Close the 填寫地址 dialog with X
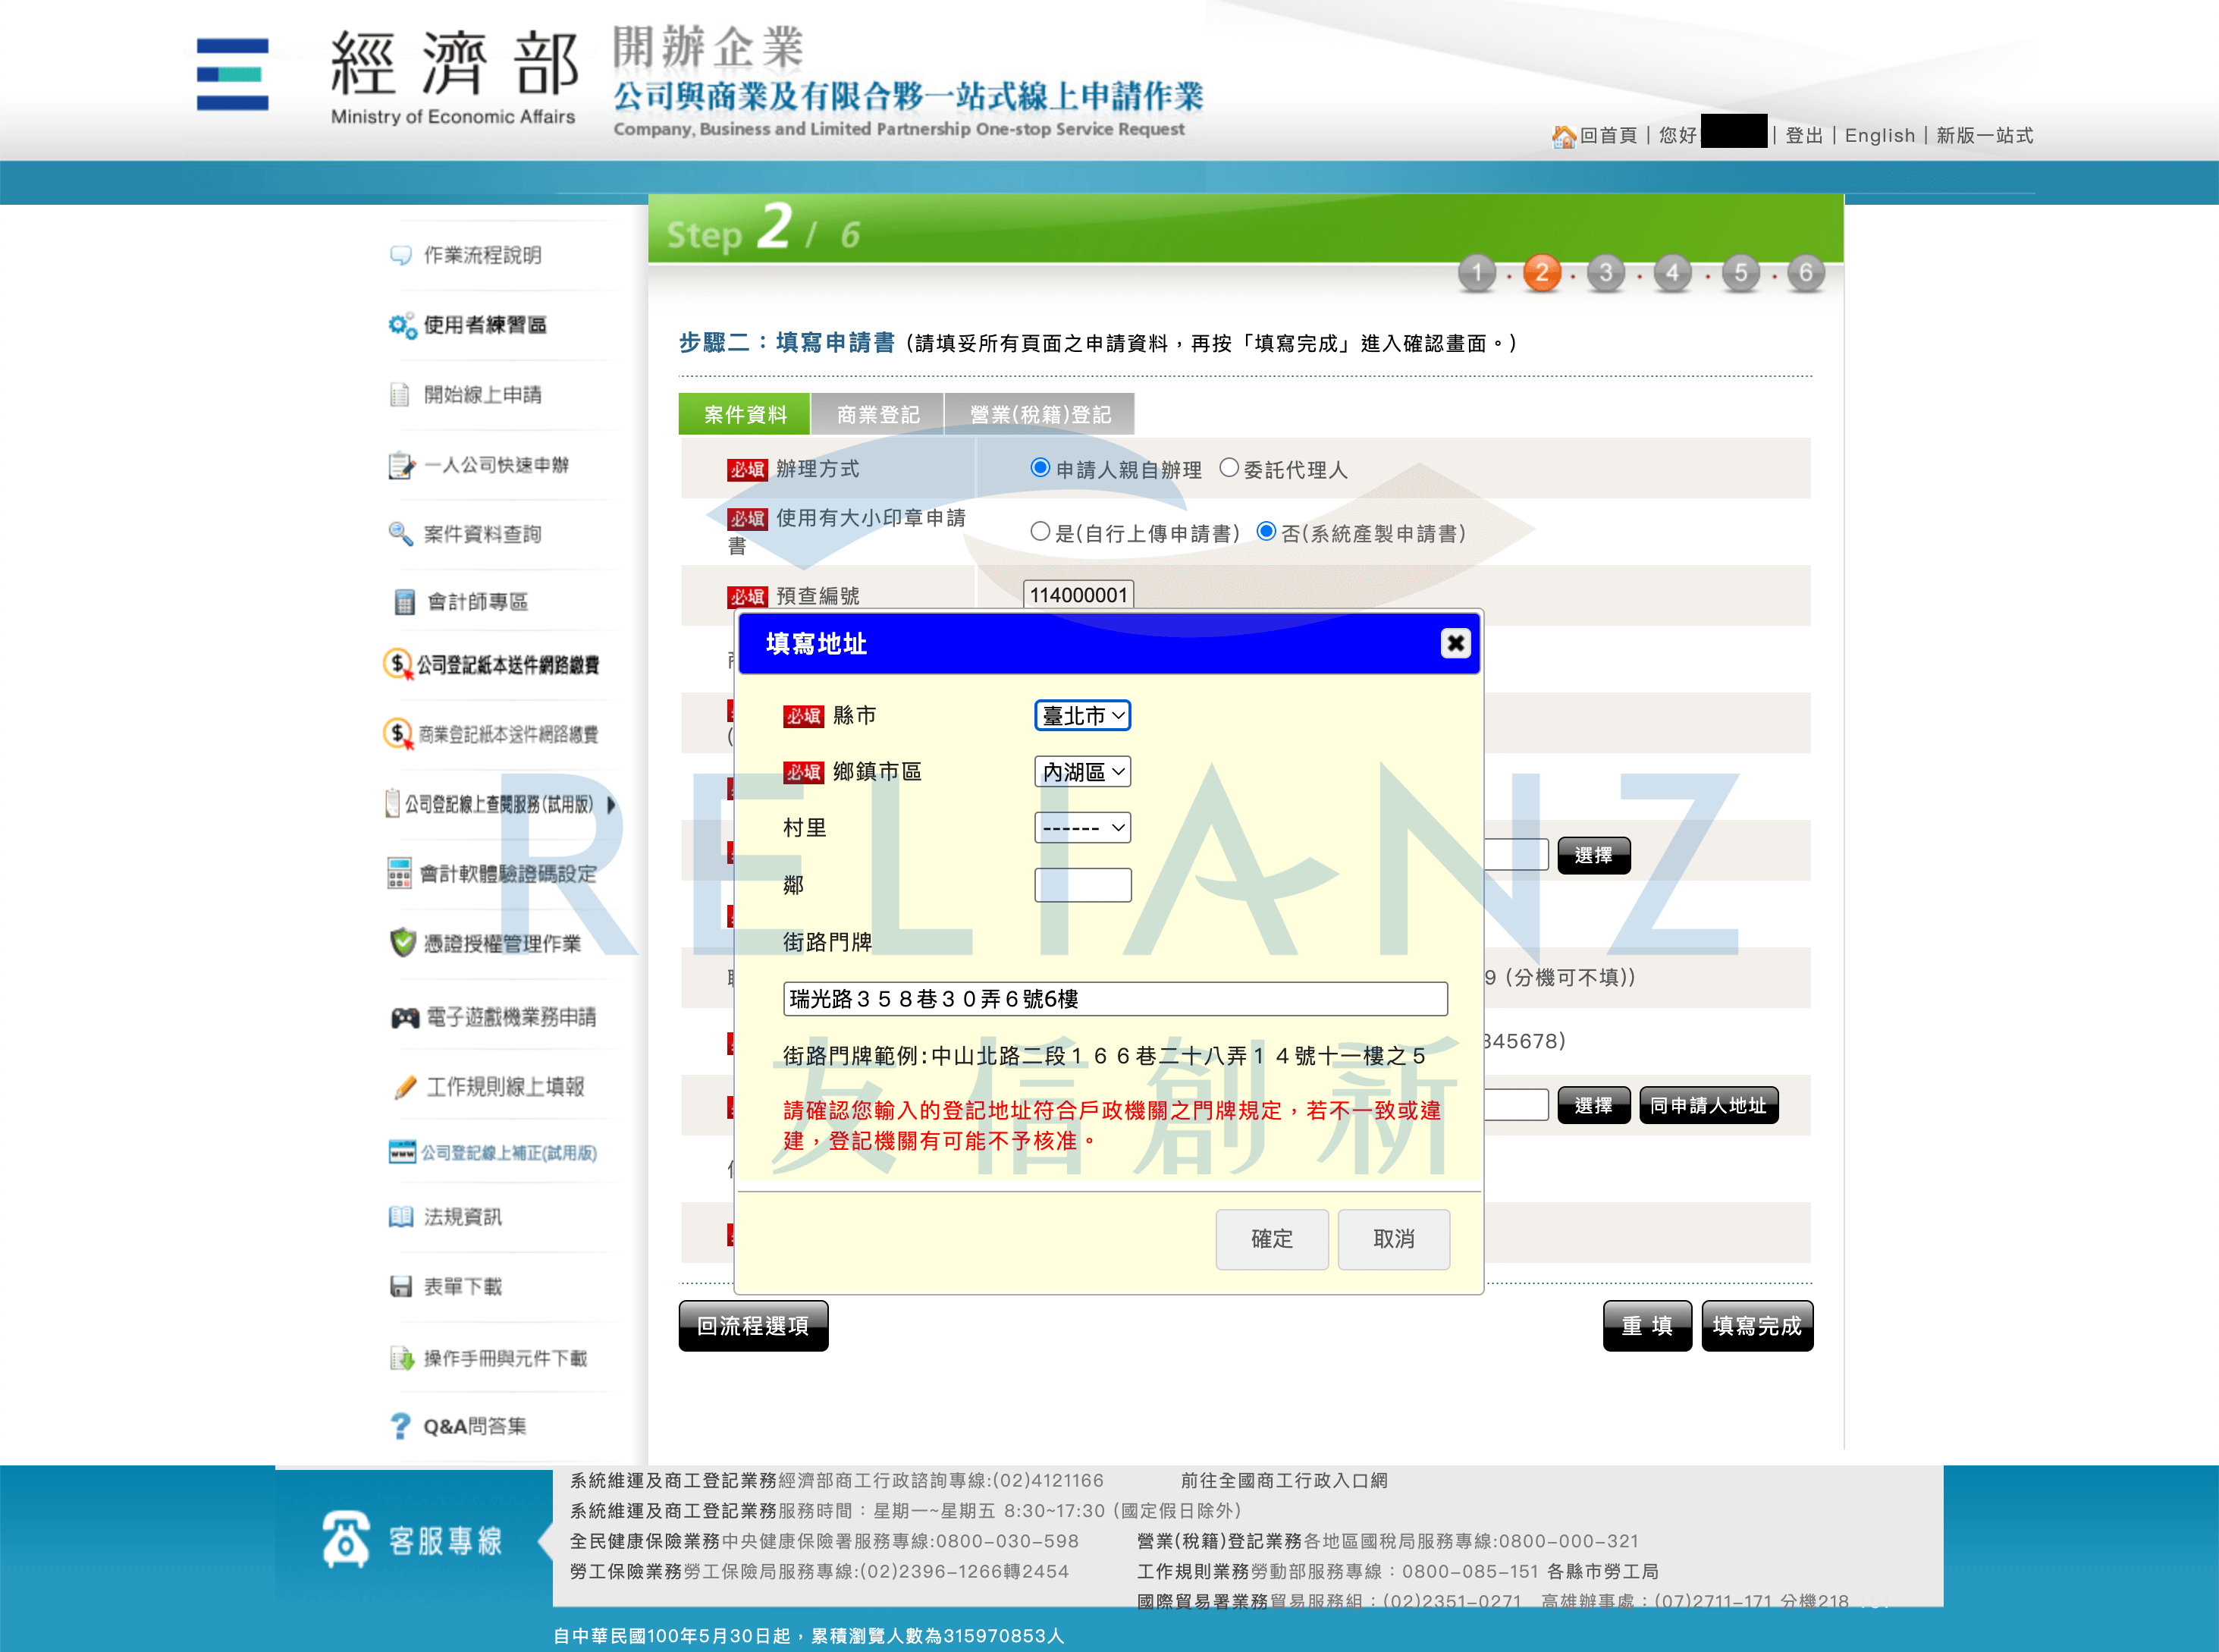The image size is (2219, 1652). pyautogui.click(x=1455, y=643)
